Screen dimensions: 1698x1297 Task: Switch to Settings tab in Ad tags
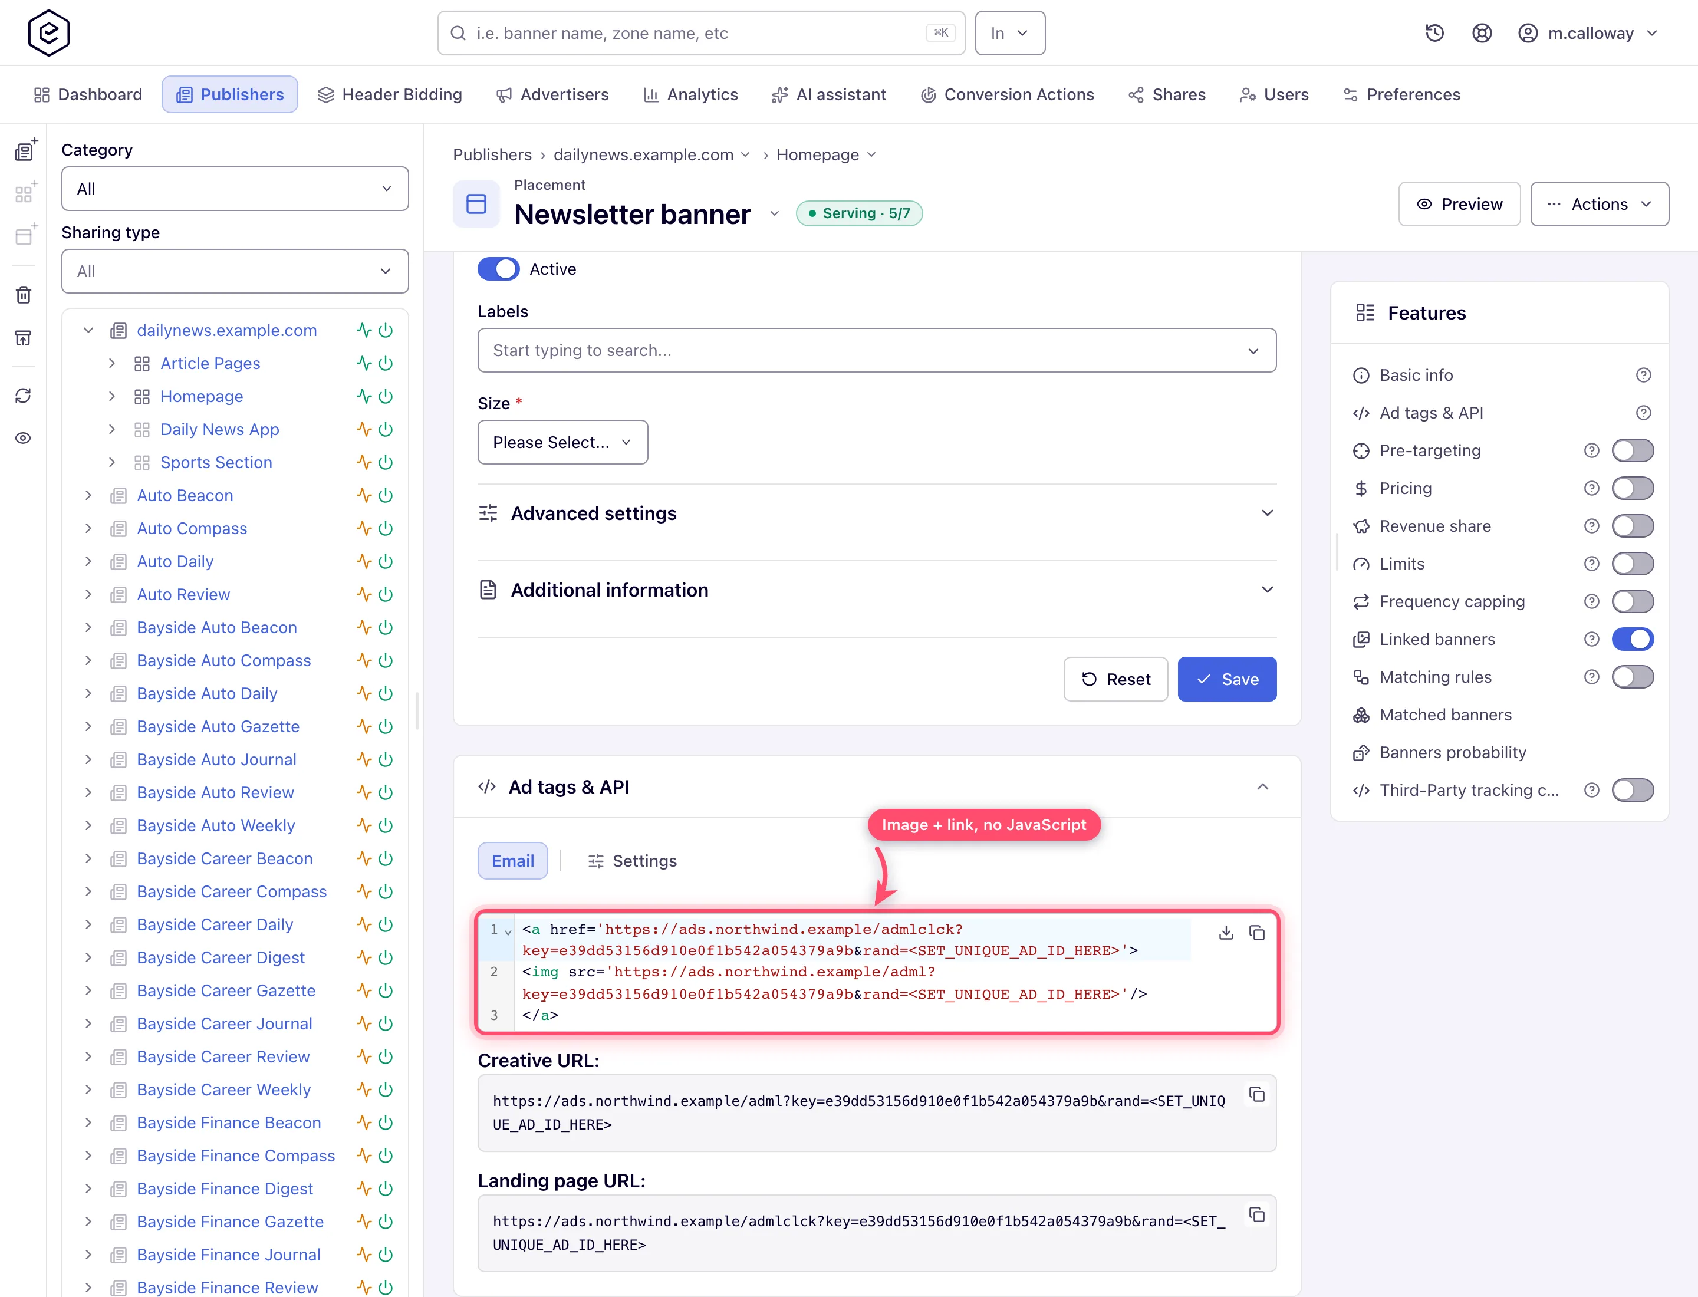633,861
